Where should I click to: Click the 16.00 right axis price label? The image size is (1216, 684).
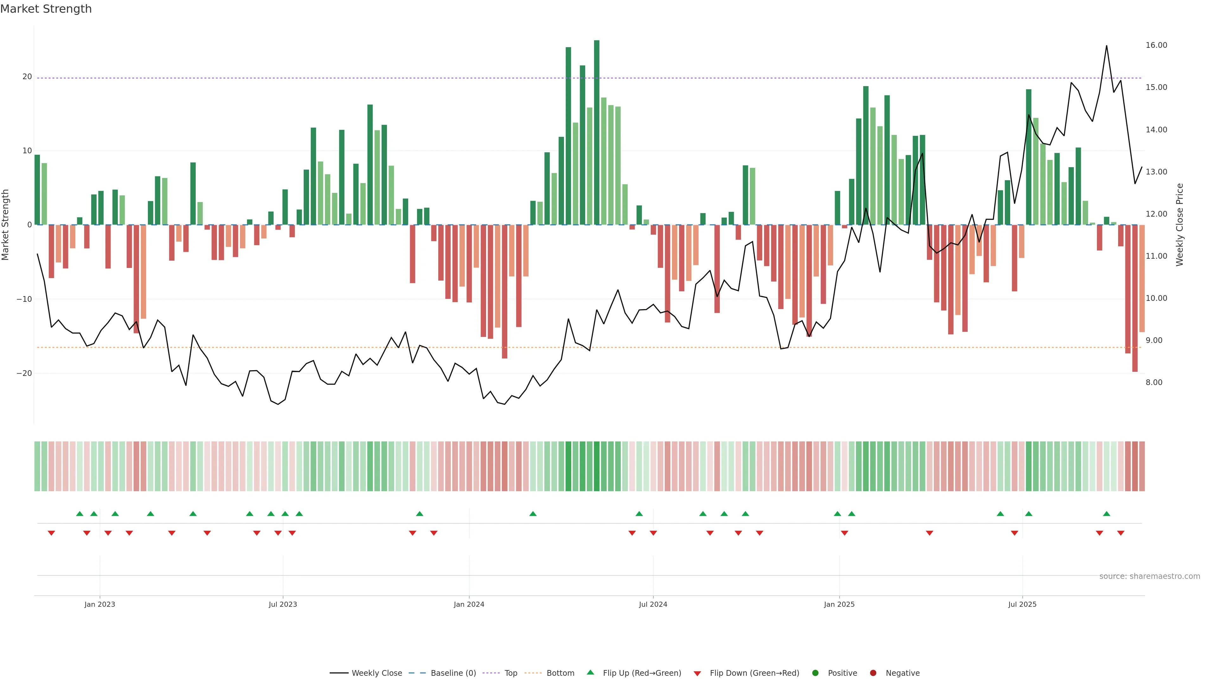(x=1156, y=45)
